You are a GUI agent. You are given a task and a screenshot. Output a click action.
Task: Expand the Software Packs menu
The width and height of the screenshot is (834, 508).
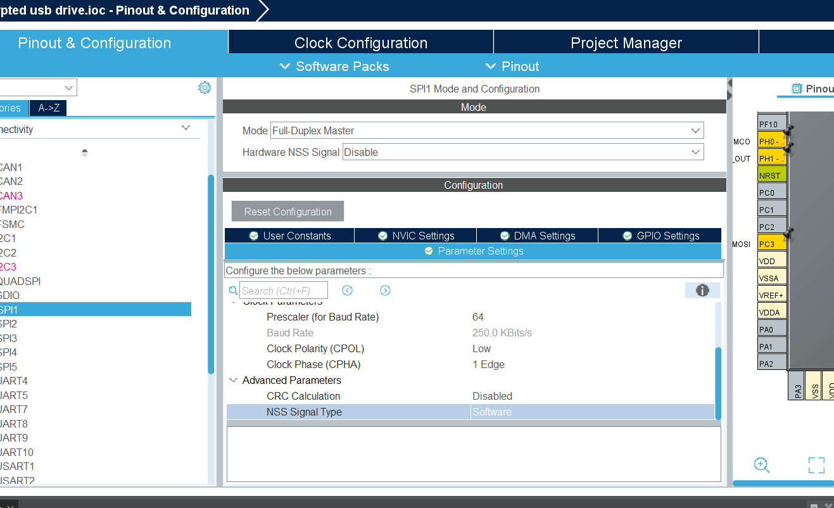click(334, 67)
